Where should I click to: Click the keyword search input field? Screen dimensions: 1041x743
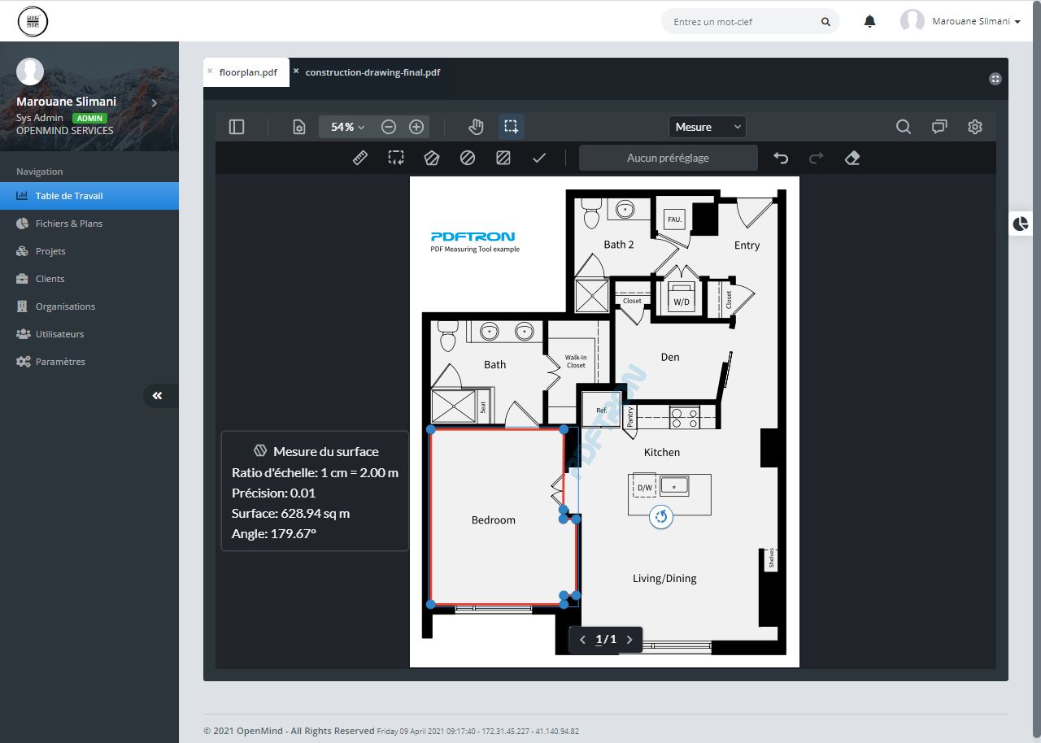coord(744,22)
